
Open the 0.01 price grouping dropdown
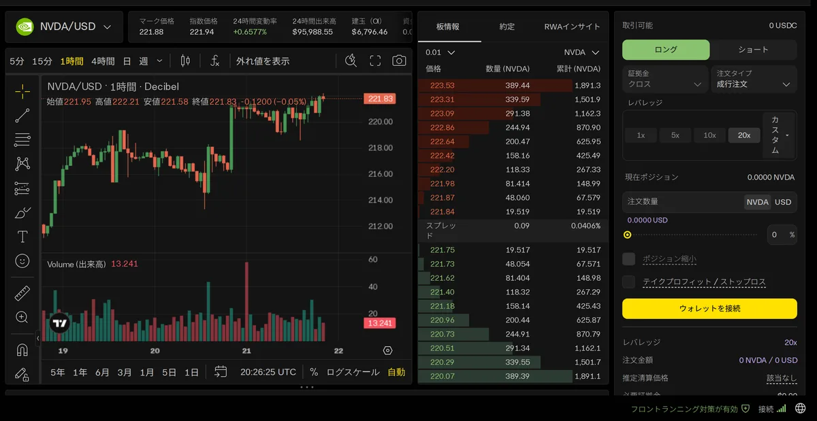pos(440,52)
